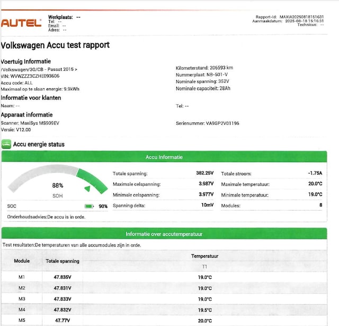Image resolution: width=339 pixels, height=326 pixels.
Task: Click the 'Maximale temperatuur' value 20.0°C
Action: [315, 184]
